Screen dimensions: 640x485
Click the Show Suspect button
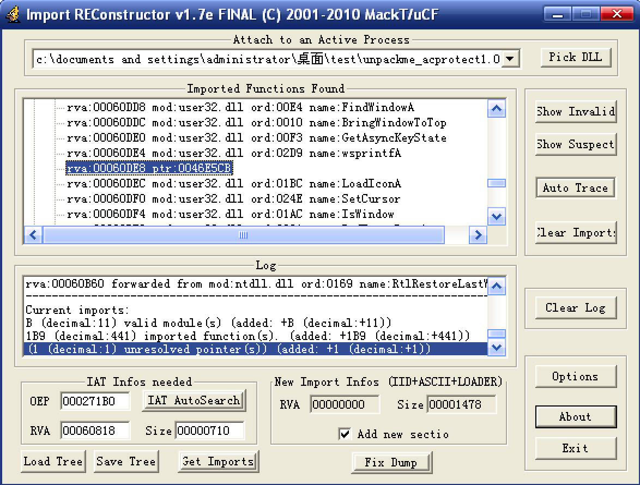[x=575, y=144]
